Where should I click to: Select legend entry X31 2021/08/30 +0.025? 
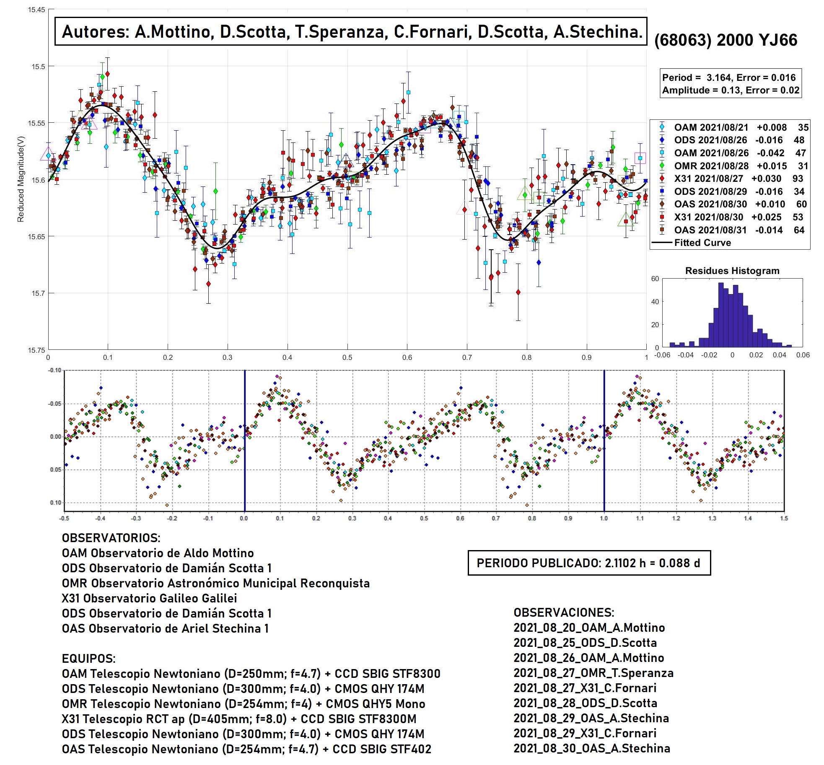coord(731,217)
